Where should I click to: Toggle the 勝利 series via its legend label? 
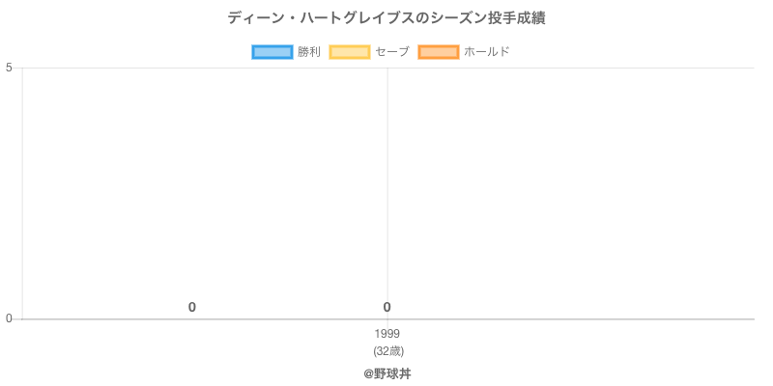pos(309,52)
